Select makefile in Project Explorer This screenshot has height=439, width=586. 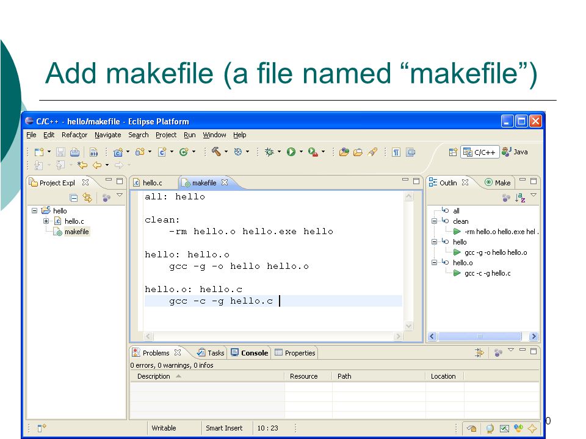coord(76,232)
